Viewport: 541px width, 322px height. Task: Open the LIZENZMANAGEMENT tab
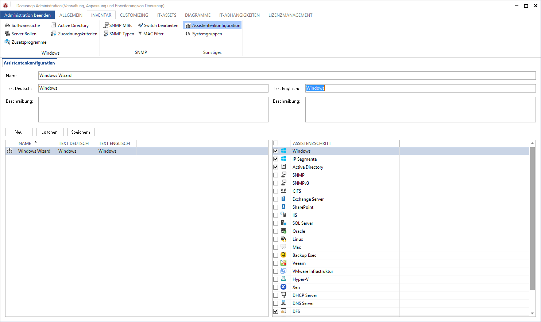tap(290, 15)
